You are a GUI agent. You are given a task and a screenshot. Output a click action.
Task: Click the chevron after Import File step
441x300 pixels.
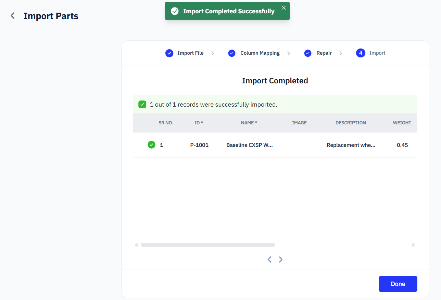click(213, 53)
